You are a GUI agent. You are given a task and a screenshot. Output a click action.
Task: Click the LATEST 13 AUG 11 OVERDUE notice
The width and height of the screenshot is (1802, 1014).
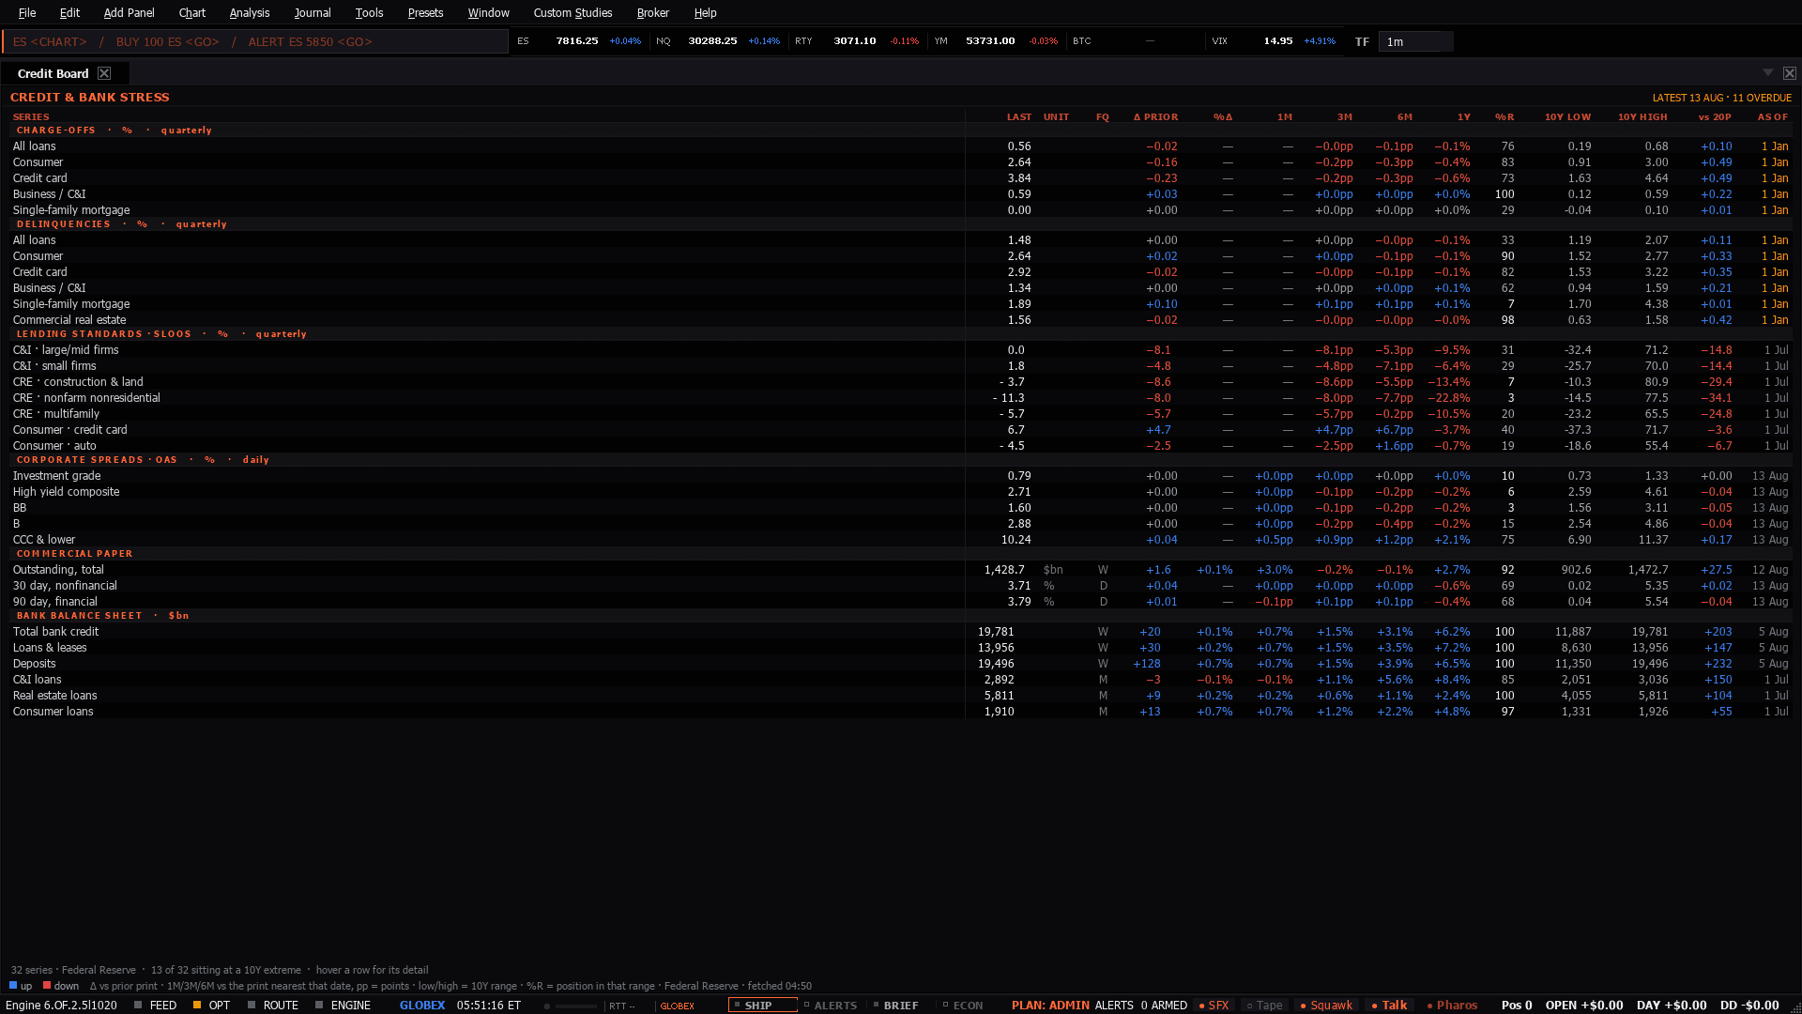(1721, 98)
